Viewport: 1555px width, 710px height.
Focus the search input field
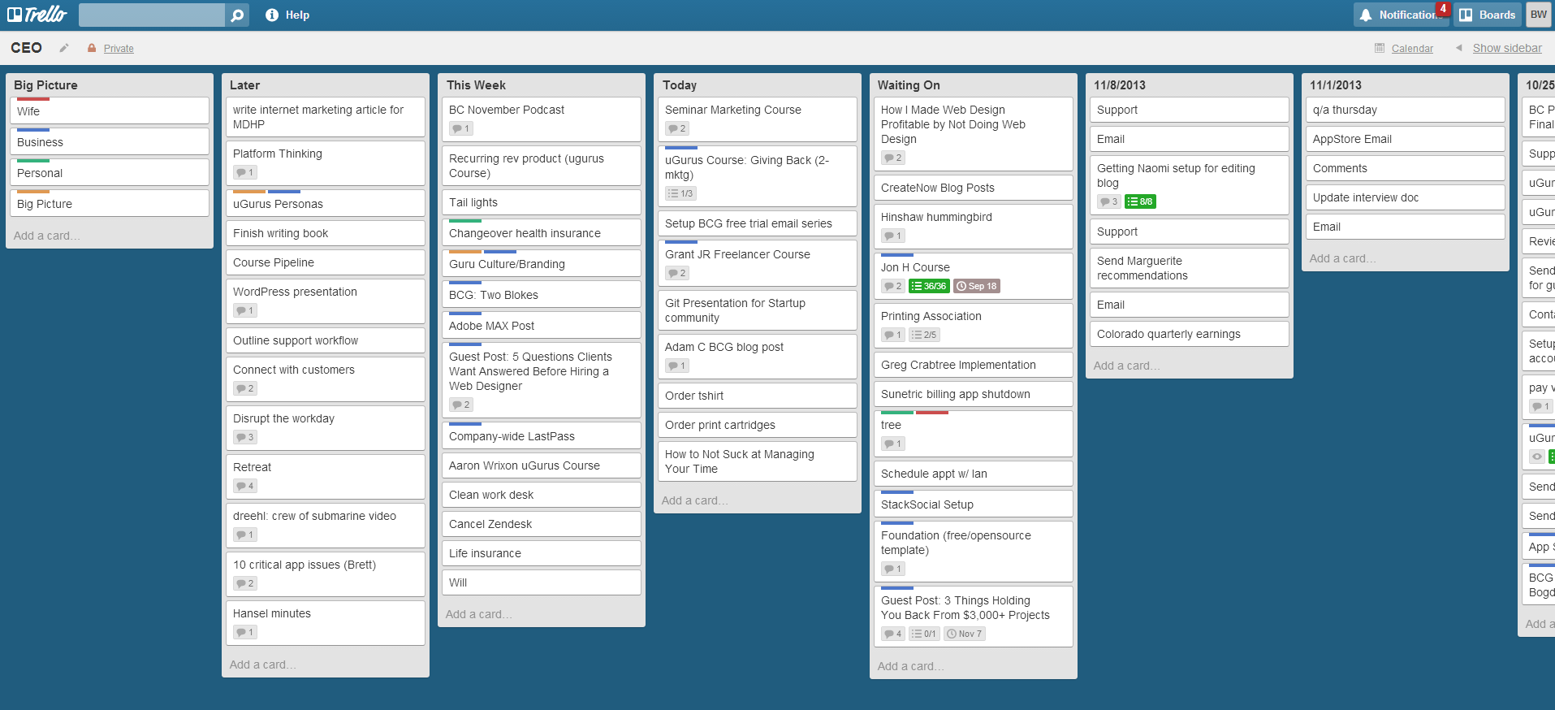(x=152, y=15)
